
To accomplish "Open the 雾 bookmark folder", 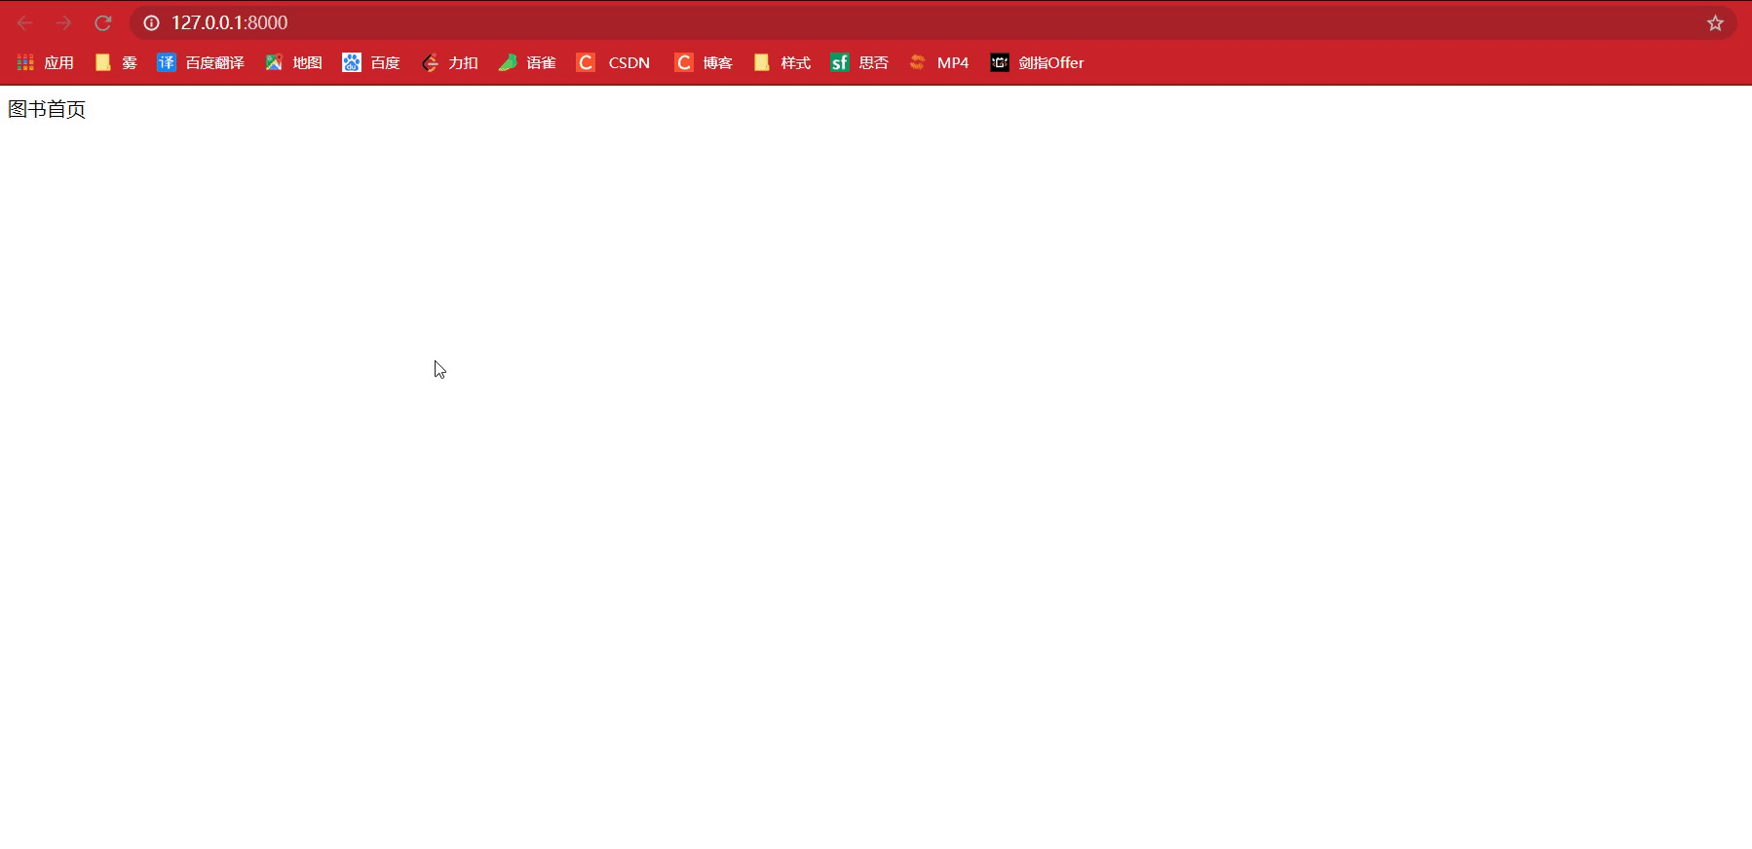I will [116, 62].
